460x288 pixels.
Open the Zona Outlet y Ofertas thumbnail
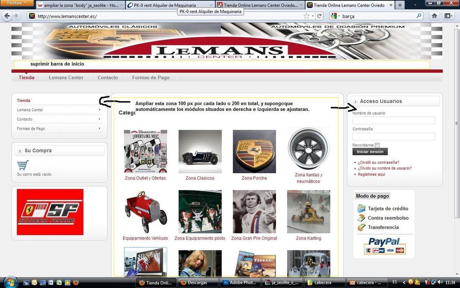[146, 152]
